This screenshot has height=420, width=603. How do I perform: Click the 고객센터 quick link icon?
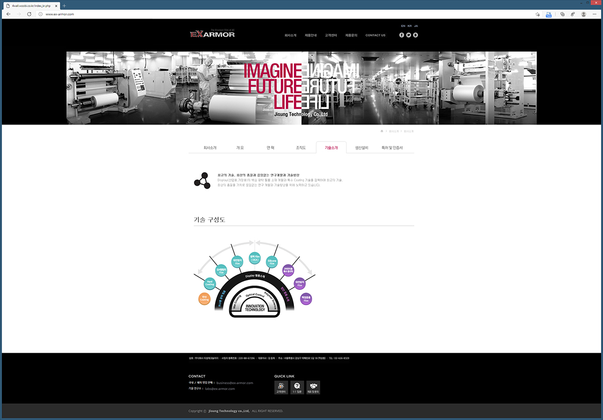click(281, 387)
